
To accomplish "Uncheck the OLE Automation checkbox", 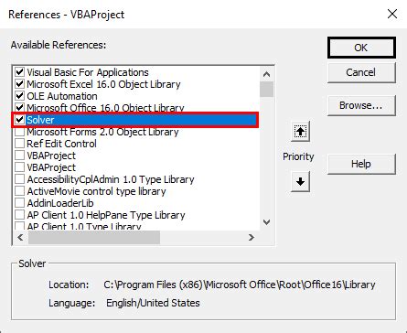I will 20,96.
